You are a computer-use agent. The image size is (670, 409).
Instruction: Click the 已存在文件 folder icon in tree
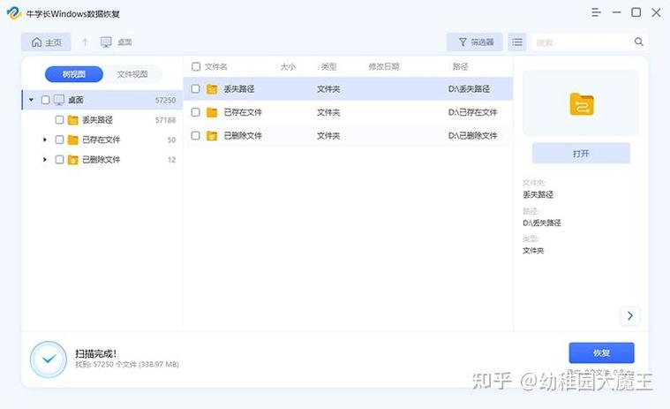73,140
